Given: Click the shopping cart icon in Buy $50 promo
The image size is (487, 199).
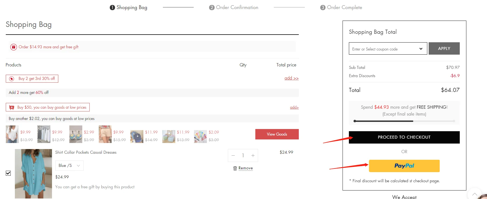Looking at the screenshot, I should click(12, 107).
